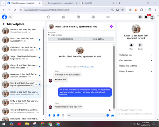Expand Media, files and links section
159x127 pixels.
(136, 66)
